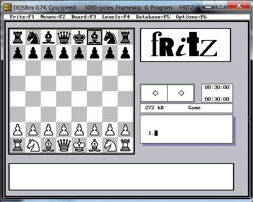Open the Levels=F4 menu
This screenshot has width=253, height=202.
point(116,17)
